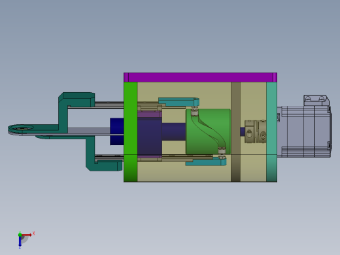The height and width of the screenshot is (255, 340).
Task: Select the lower teal follower arm
Action: [206, 161]
